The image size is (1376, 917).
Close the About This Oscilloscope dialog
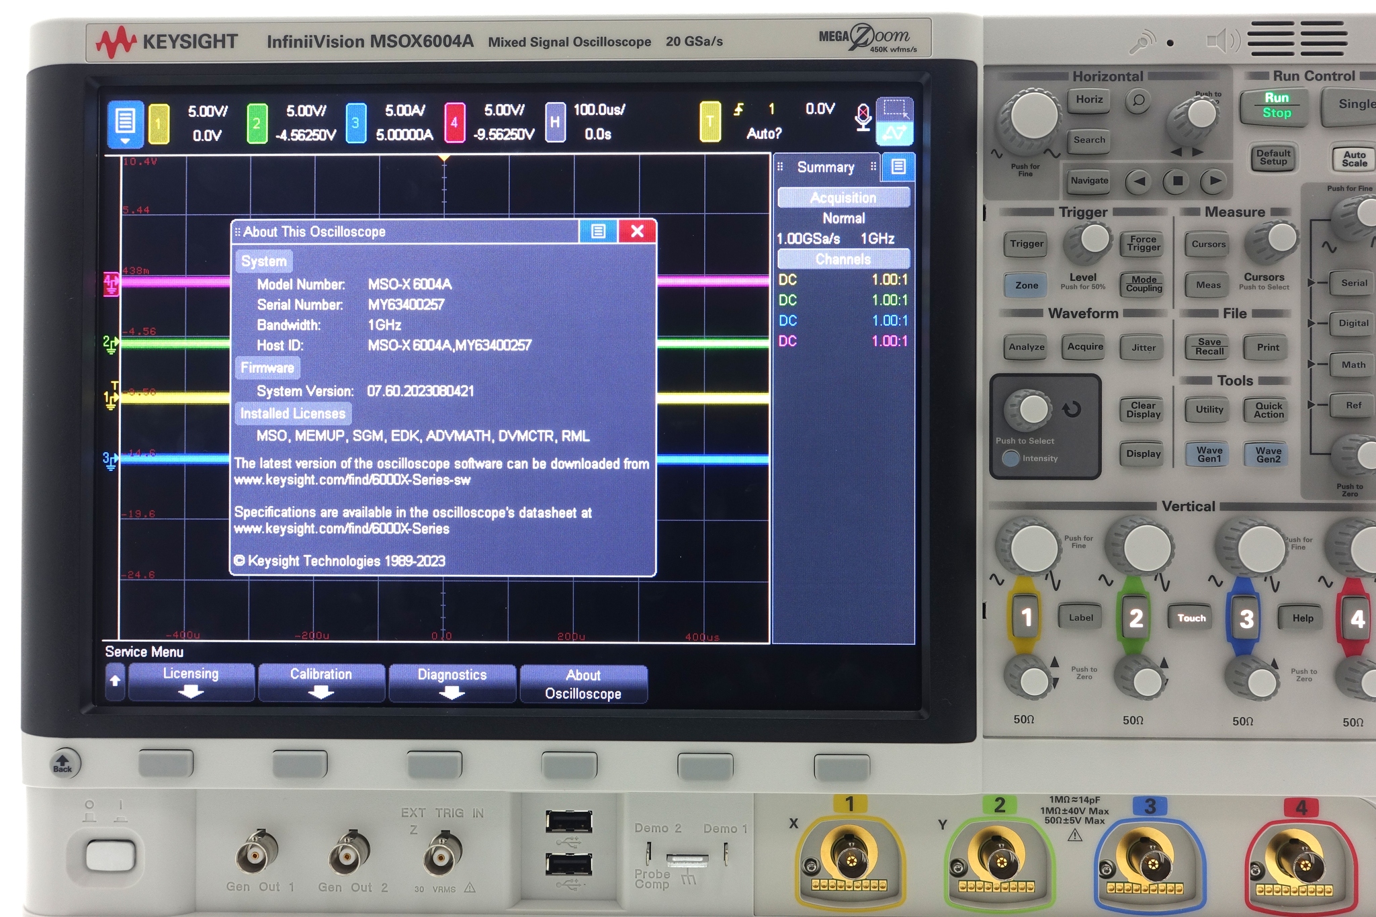637,232
